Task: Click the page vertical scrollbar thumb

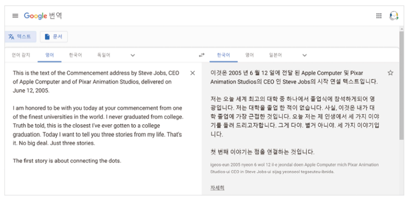Action: click(401, 86)
